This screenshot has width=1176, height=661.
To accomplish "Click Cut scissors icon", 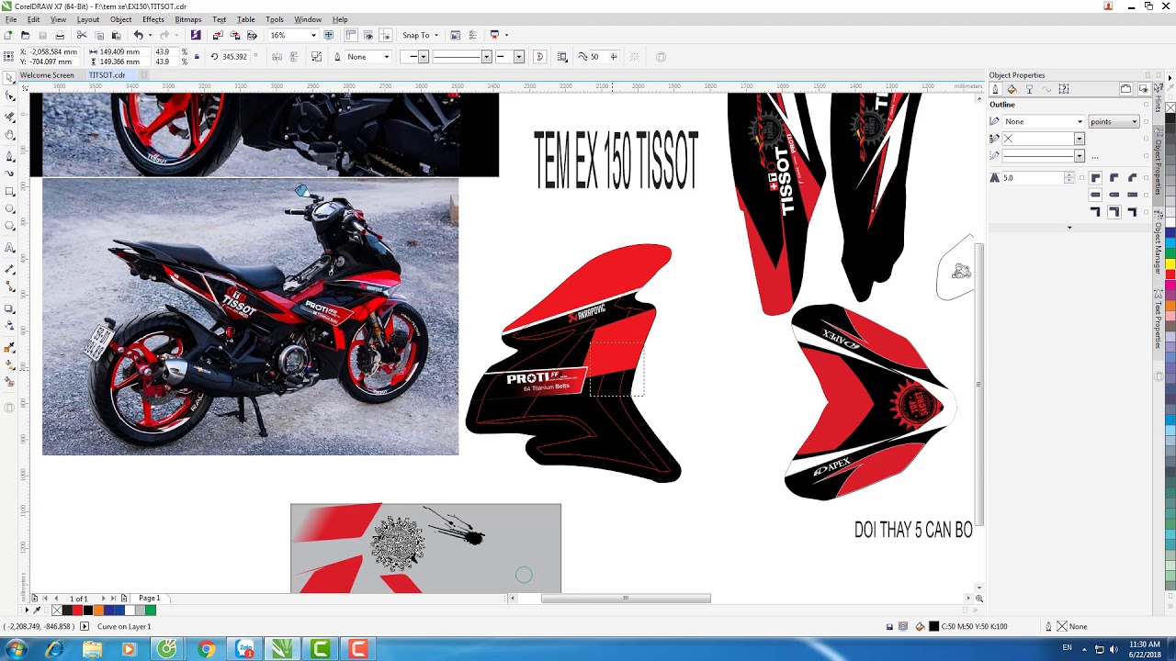I will click(x=82, y=35).
